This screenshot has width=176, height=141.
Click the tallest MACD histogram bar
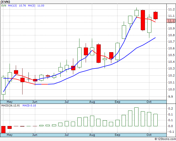pos(136,117)
